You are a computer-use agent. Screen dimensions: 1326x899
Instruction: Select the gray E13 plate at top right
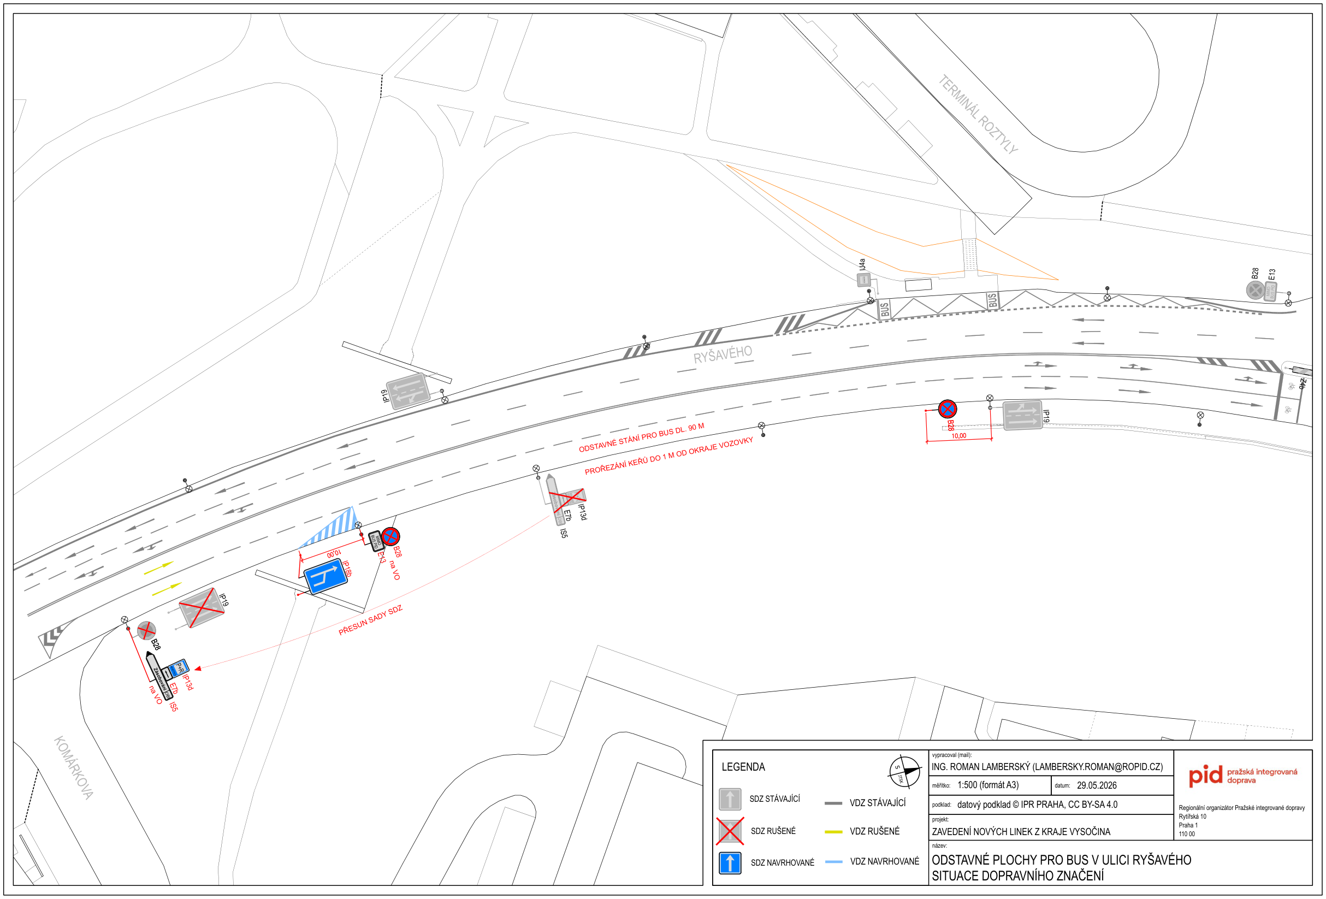pos(1270,292)
